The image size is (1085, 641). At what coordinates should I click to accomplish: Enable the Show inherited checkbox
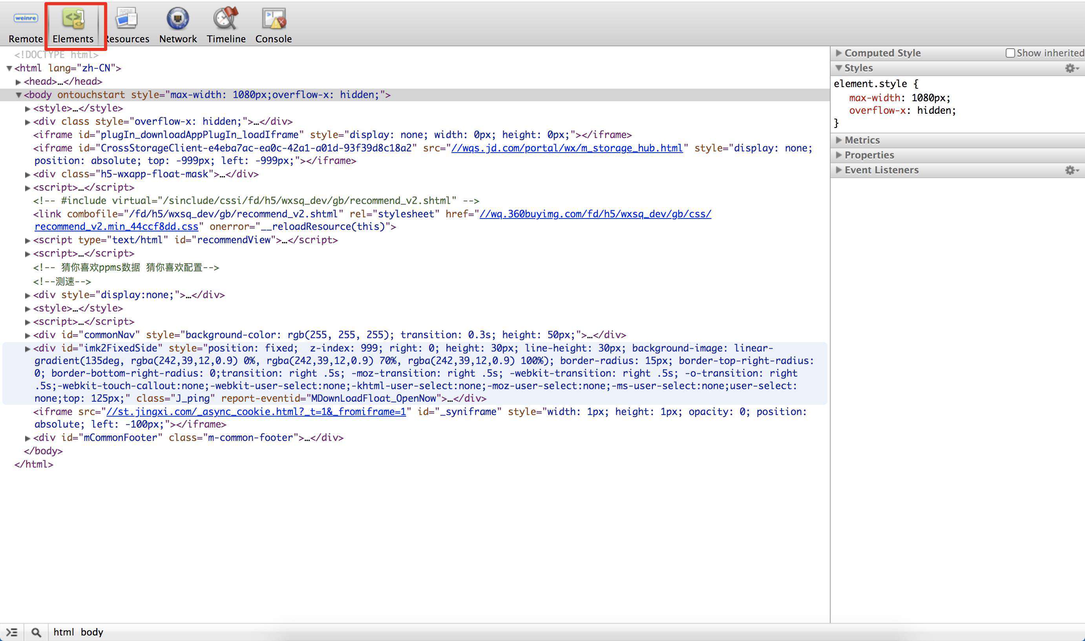tap(1010, 53)
